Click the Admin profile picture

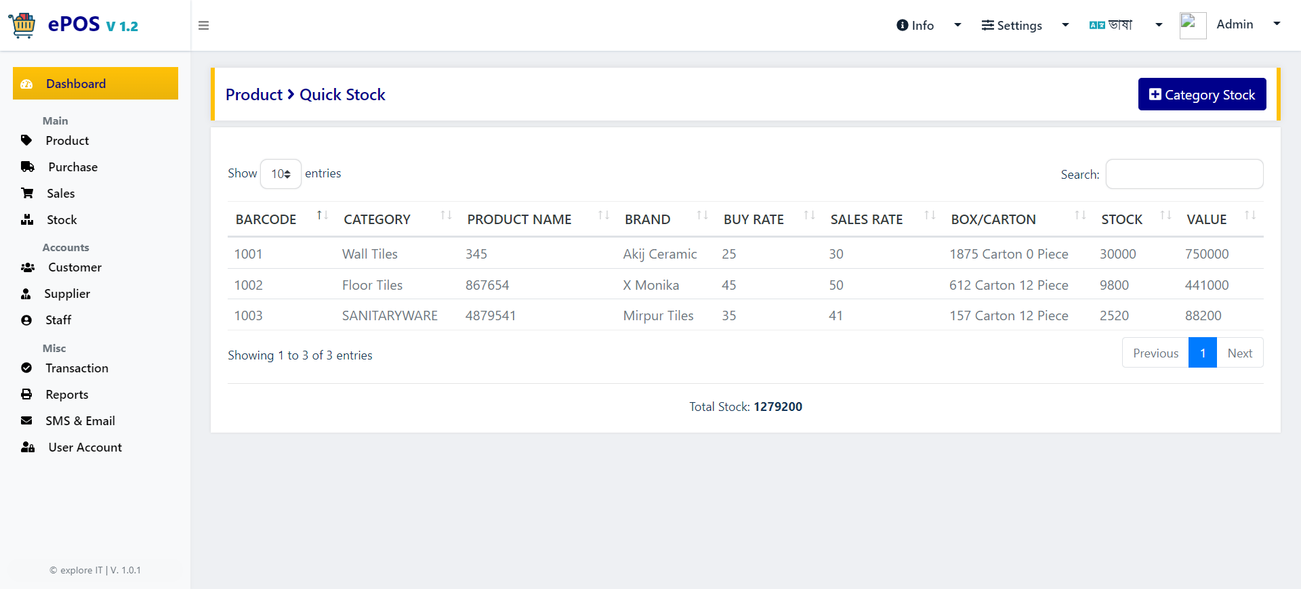1193,25
